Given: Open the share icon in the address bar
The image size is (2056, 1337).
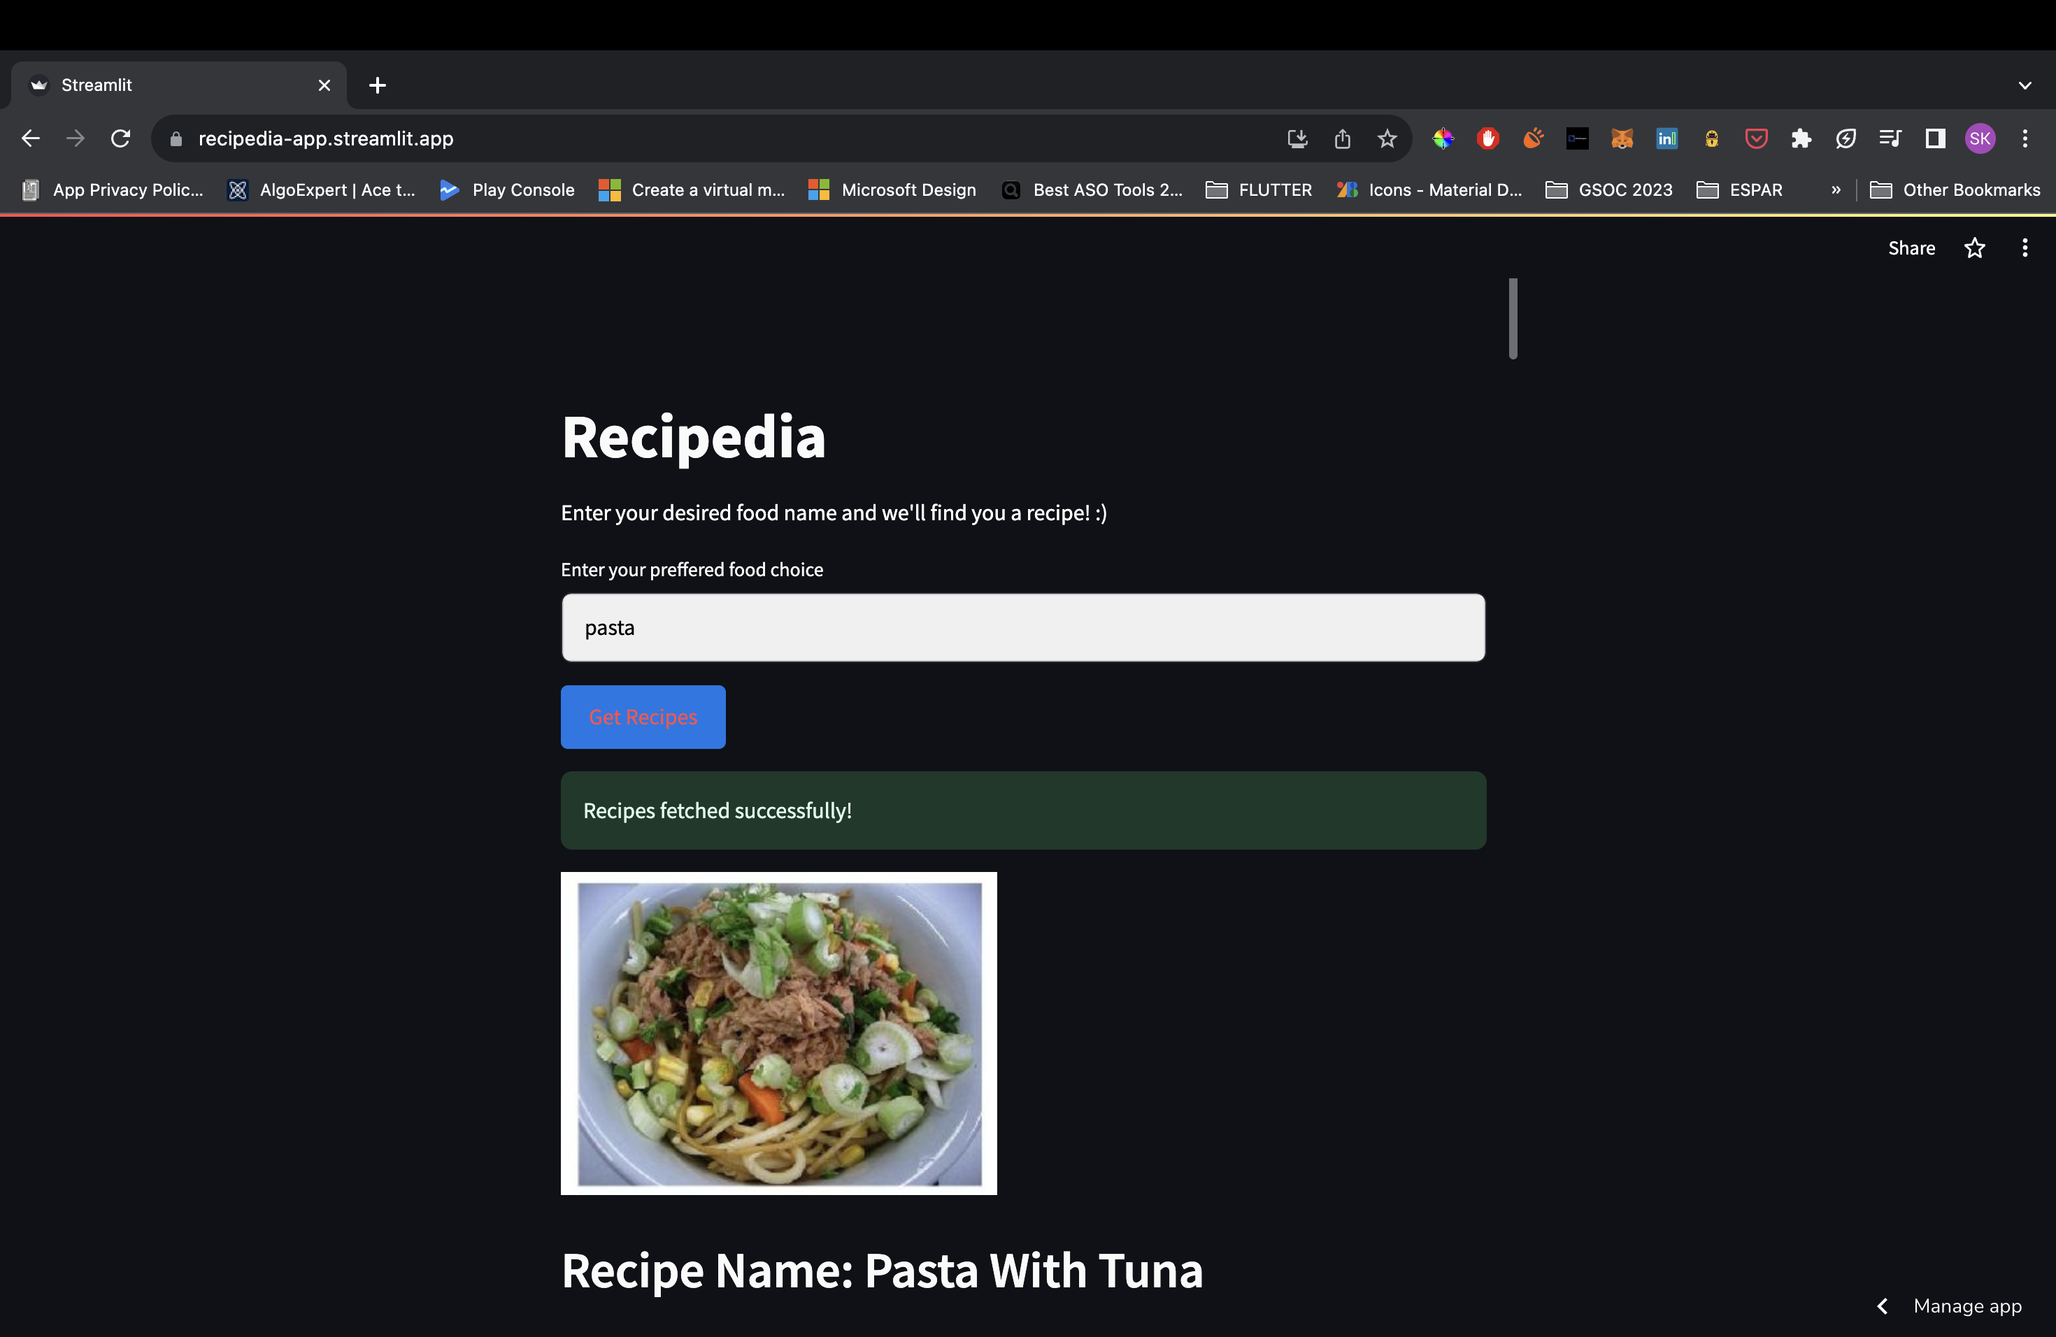Looking at the screenshot, I should pos(1341,138).
